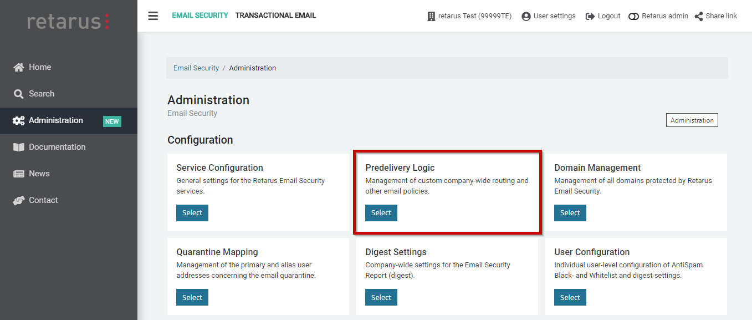
Task: Click the Contact handshake icon
Action: tap(19, 200)
